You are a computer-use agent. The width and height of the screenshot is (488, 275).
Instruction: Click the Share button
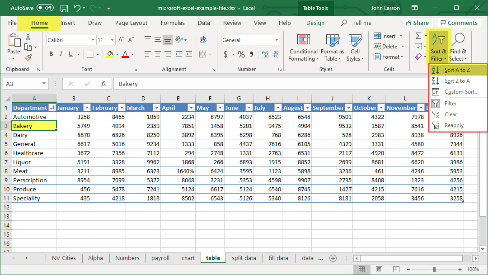pyautogui.click(x=417, y=23)
